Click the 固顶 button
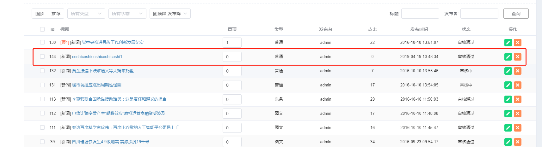 point(40,14)
